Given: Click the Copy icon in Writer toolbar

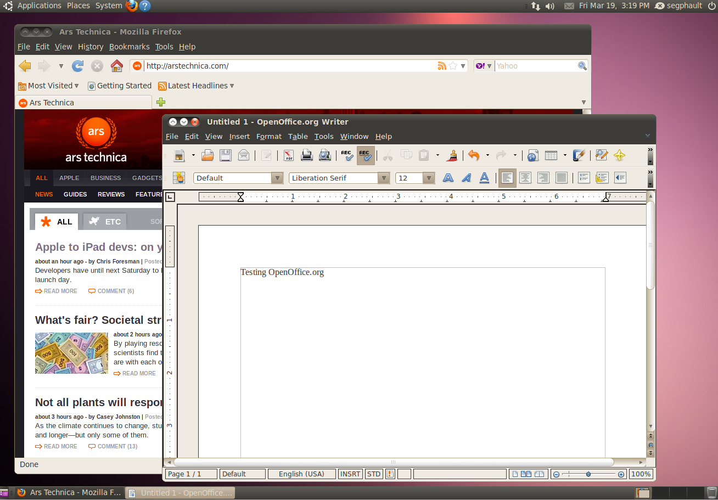Looking at the screenshot, I should click(406, 156).
